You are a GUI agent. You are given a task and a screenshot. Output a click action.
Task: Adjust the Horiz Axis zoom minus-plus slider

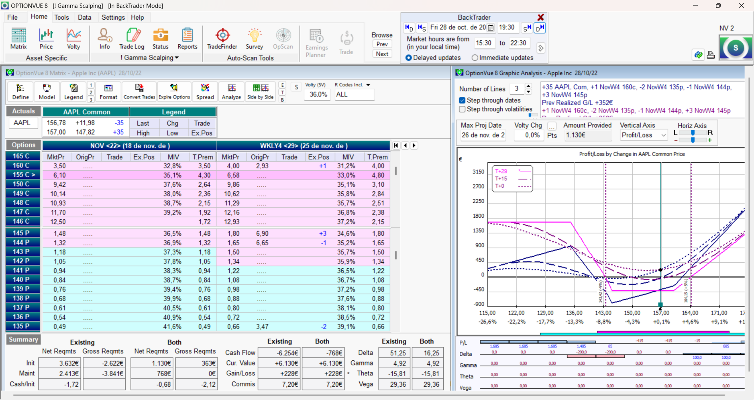point(692,140)
